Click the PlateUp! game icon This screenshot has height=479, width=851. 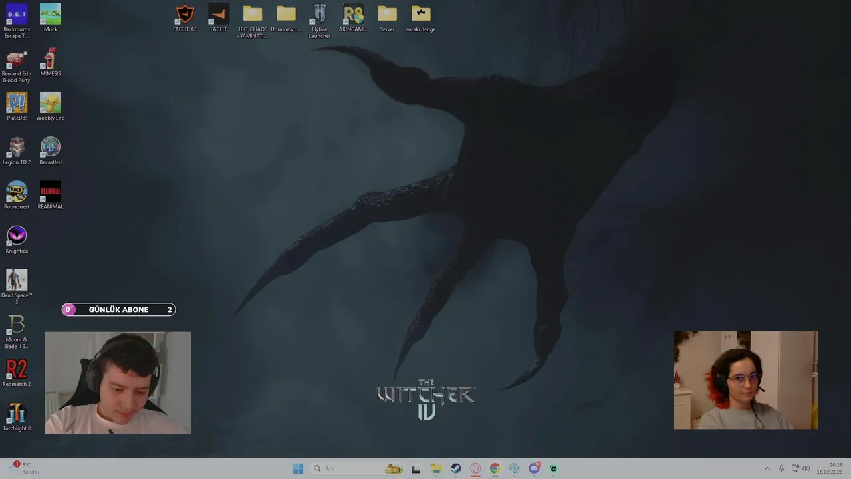(x=17, y=106)
